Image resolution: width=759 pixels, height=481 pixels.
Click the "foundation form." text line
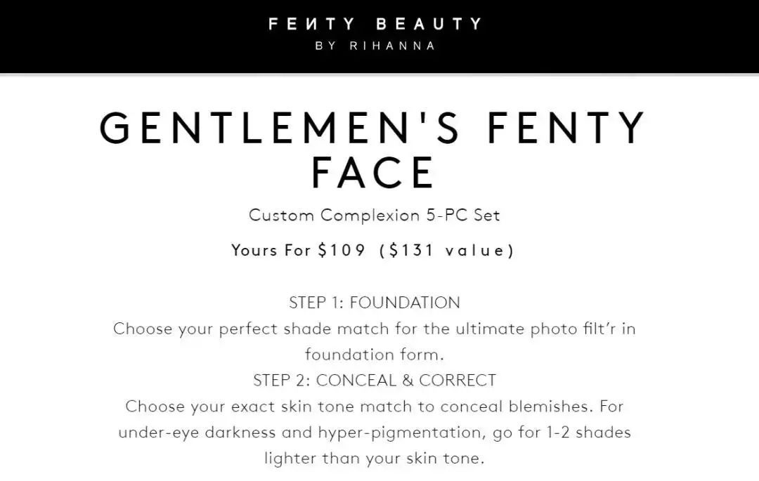click(x=375, y=355)
